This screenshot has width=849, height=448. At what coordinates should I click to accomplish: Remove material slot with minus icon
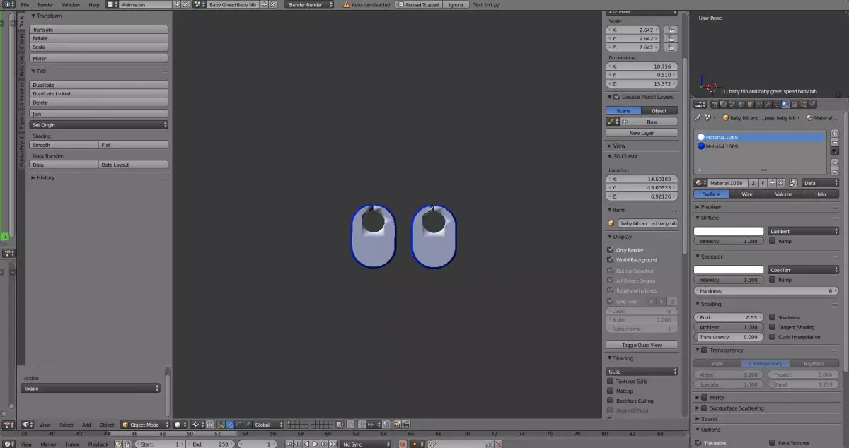click(835, 141)
